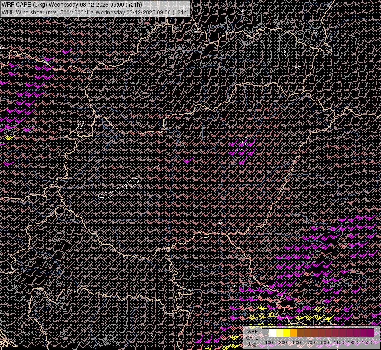
Task: Click the yellow wind barb at left edge
Action: click(10, 137)
